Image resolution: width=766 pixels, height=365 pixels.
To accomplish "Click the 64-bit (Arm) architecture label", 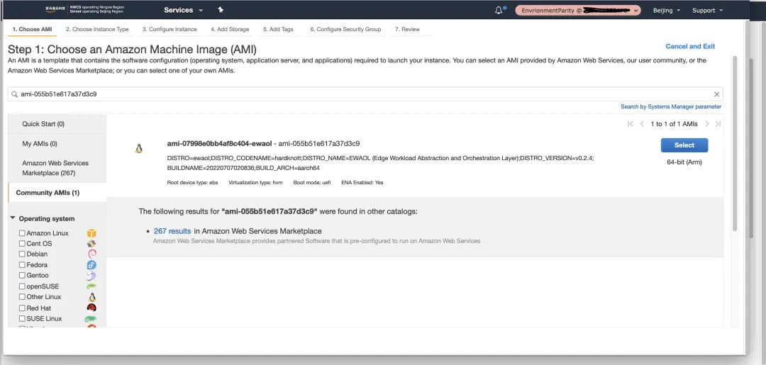I will tap(684, 162).
